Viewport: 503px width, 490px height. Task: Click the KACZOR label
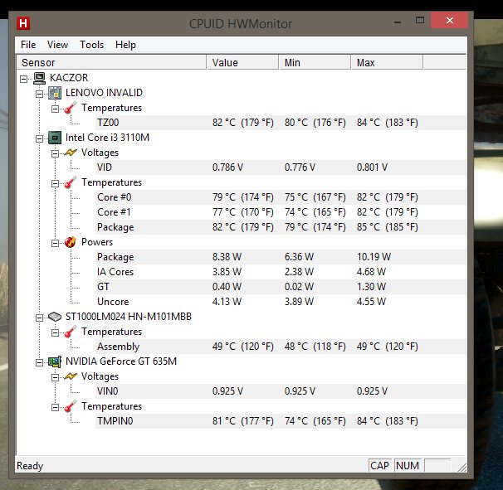point(69,78)
